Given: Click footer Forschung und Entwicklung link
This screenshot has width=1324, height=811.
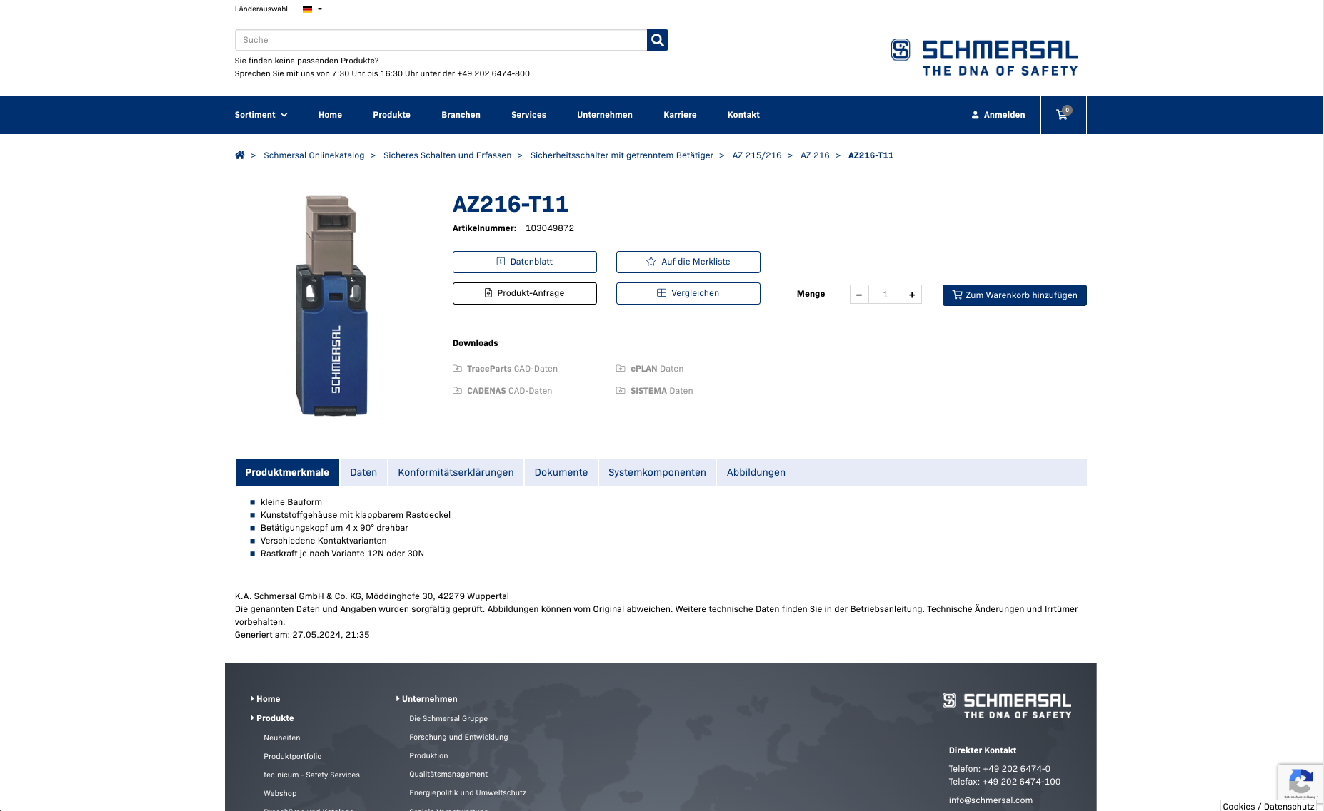Looking at the screenshot, I should pos(458,738).
